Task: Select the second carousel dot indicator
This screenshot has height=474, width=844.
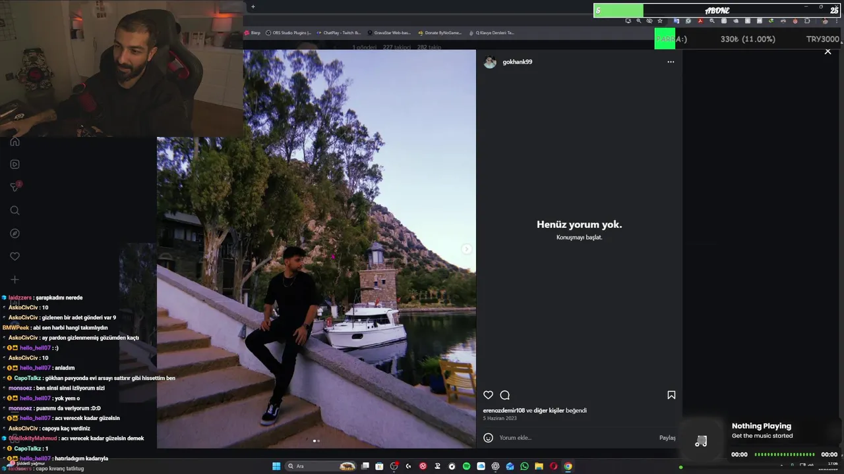Action: coord(318,441)
